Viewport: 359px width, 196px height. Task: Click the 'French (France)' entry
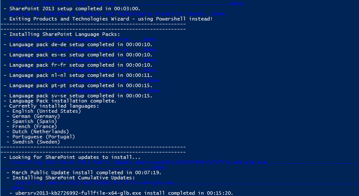(32, 126)
